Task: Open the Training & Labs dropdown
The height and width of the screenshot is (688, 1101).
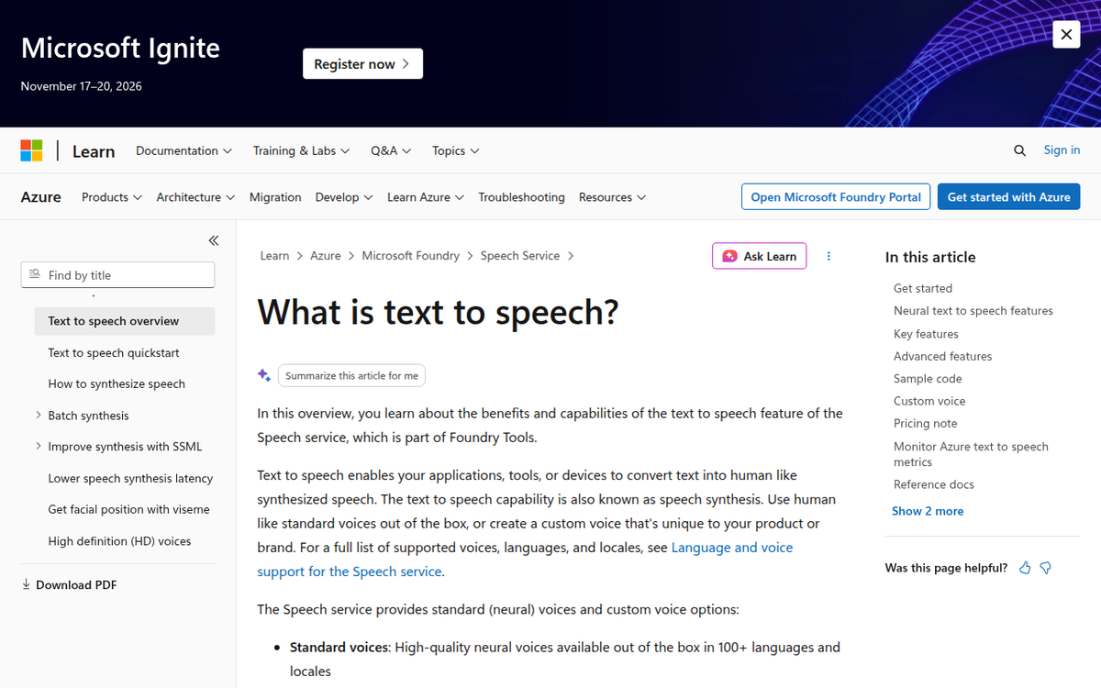Action: (301, 150)
